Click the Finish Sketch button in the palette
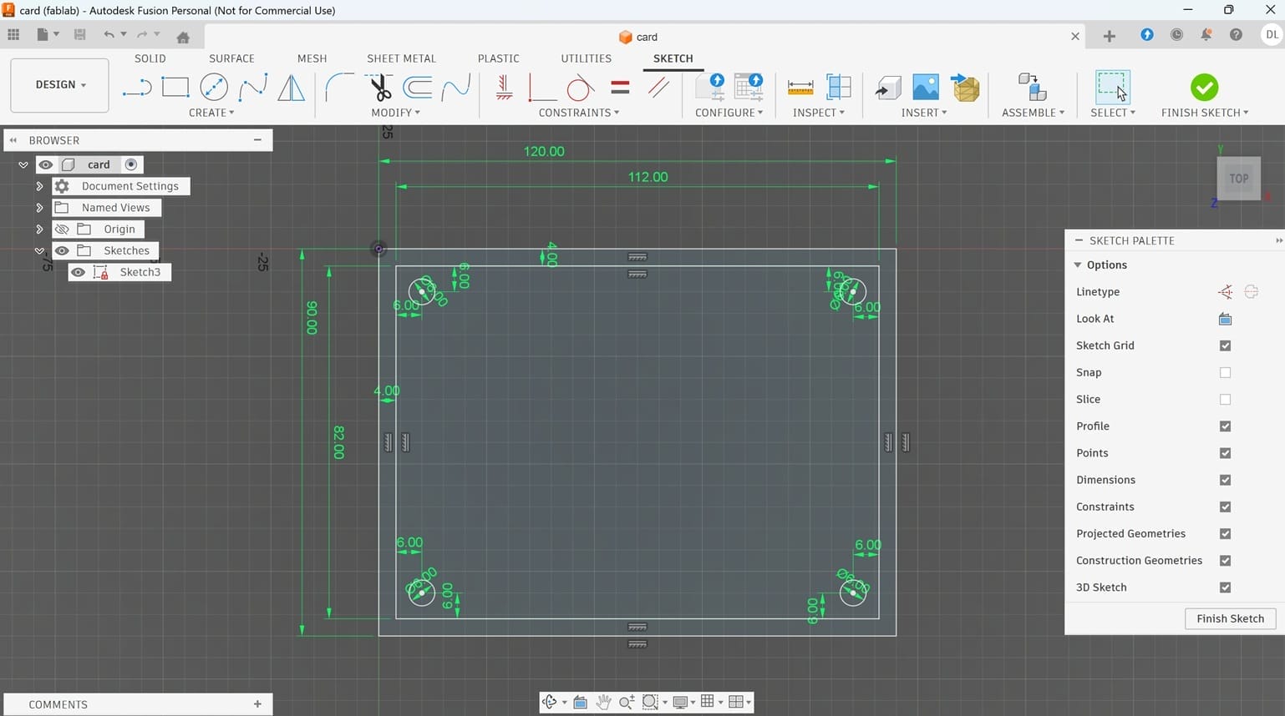This screenshot has width=1285, height=716. pos(1230,618)
